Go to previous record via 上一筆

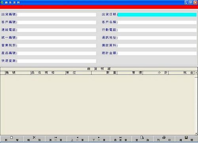(78, 139)
